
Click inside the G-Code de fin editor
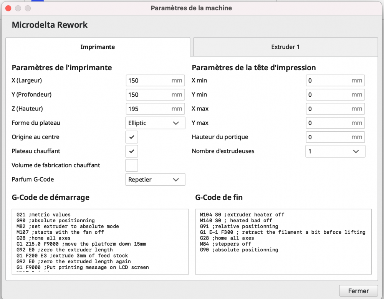click(283, 242)
